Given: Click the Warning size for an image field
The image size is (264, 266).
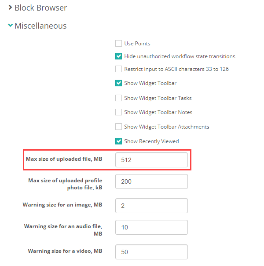Looking at the screenshot, I should (151, 206).
